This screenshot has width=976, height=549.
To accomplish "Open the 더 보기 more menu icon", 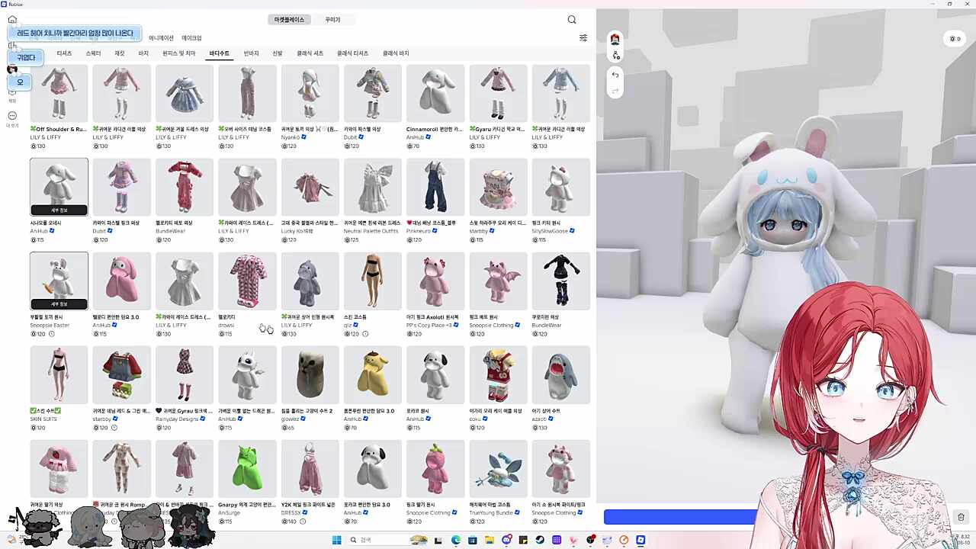I will tap(12, 116).
